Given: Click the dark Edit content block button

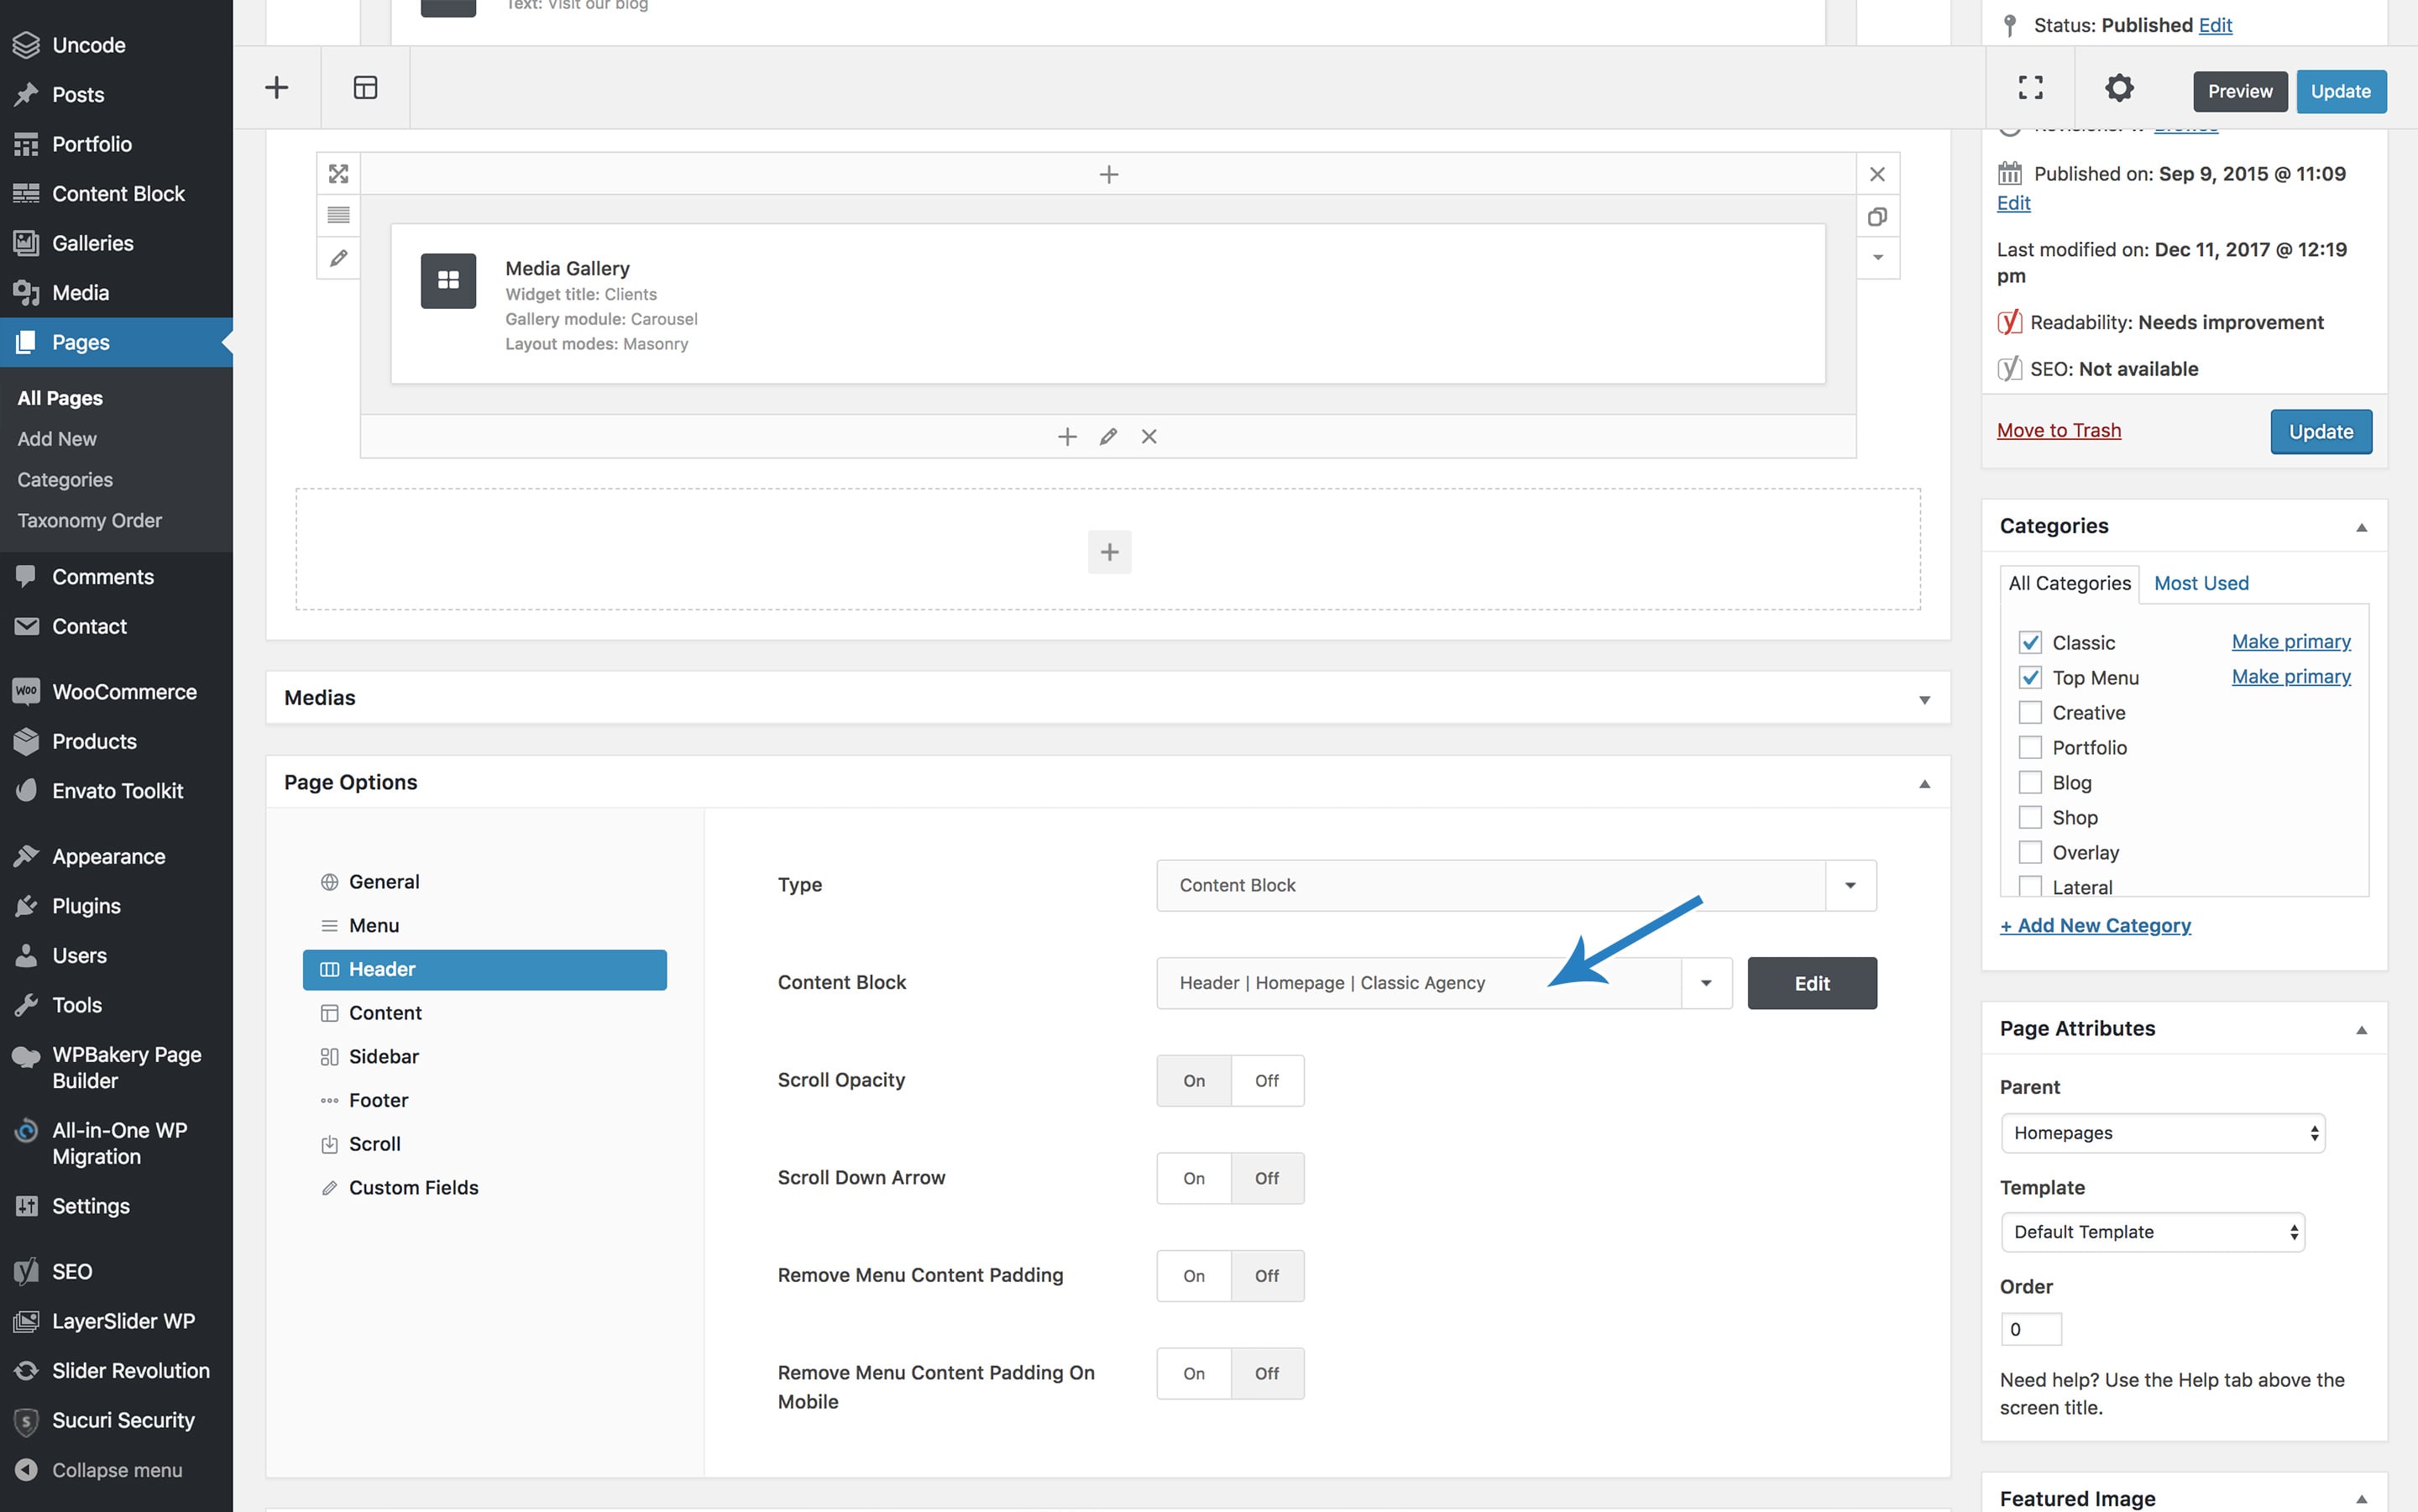Looking at the screenshot, I should pyautogui.click(x=1811, y=983).
